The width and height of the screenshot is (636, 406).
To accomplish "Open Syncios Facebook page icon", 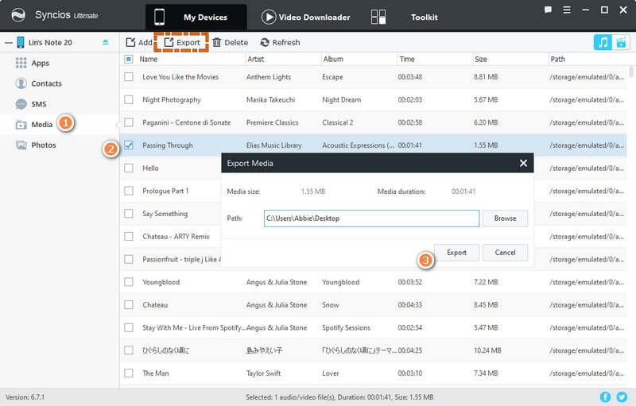I will click(x=605, y=397).
